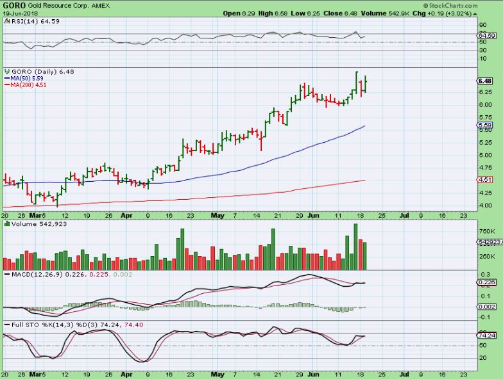Click the 0.002 MACD axis value tag
Viewport: 503px width, 379px height.
(487, 307)
